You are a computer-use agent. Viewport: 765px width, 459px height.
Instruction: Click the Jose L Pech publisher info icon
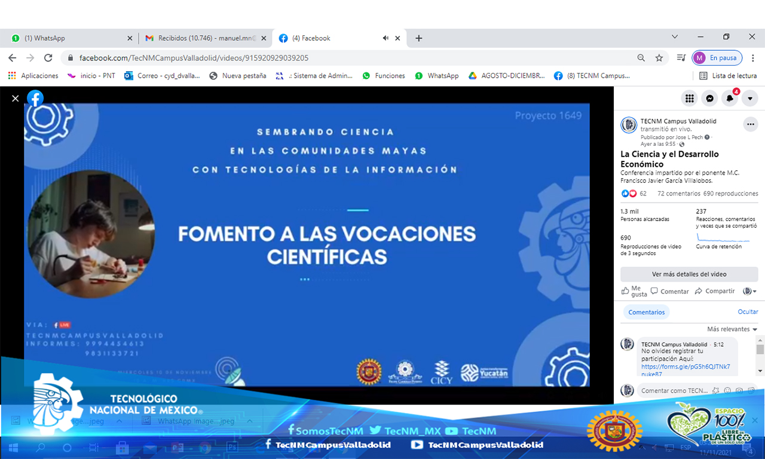coord(707,137)
